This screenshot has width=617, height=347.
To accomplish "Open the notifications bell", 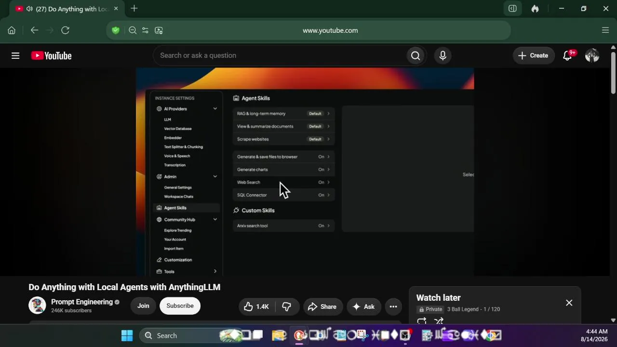I will 568,55.
